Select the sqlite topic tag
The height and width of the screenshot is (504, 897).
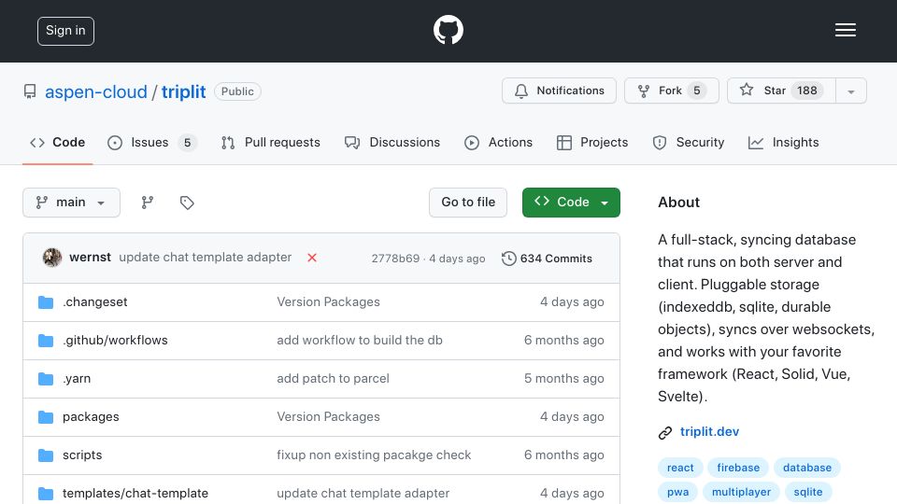click(807, 492)
